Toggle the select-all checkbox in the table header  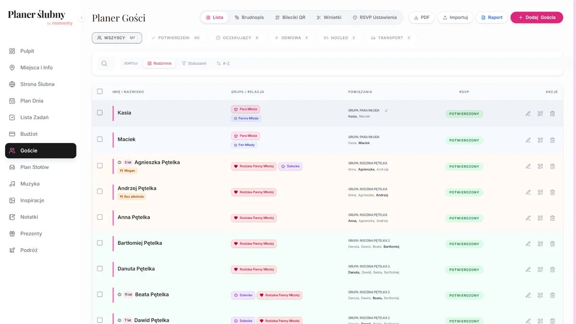[100, 91]
